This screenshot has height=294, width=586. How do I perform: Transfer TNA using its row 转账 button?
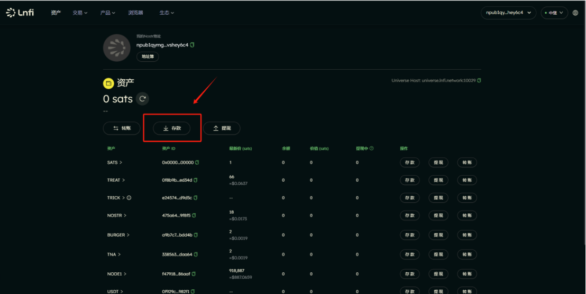click(x=467, y=254)
